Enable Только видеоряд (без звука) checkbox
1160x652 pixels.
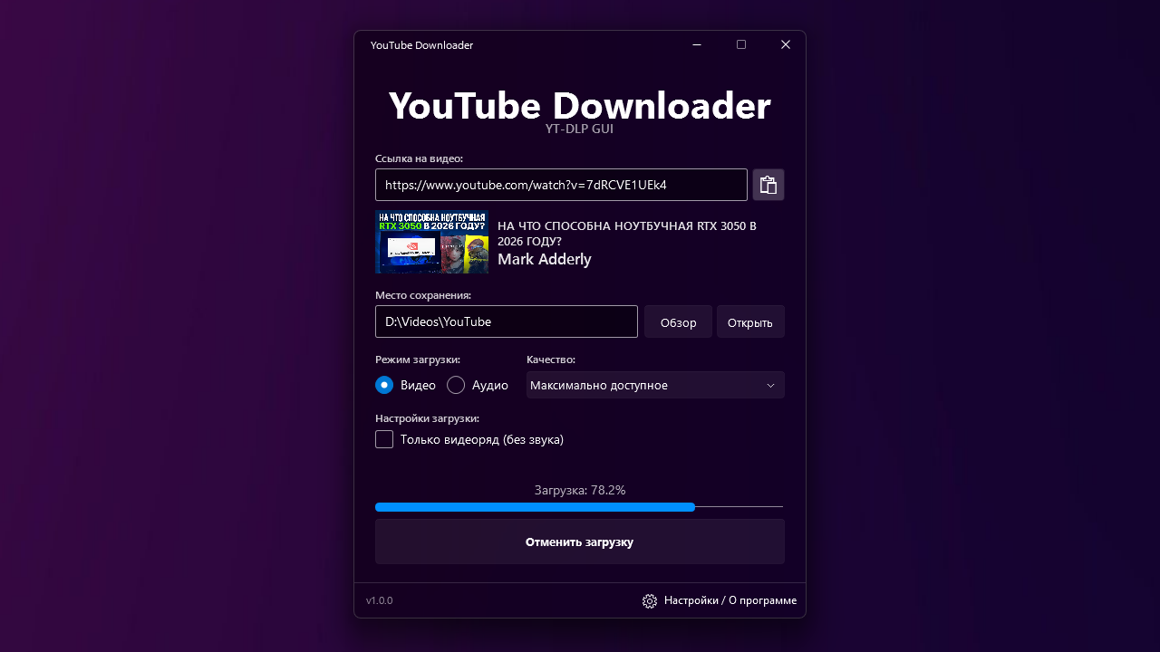coord(384,439)
